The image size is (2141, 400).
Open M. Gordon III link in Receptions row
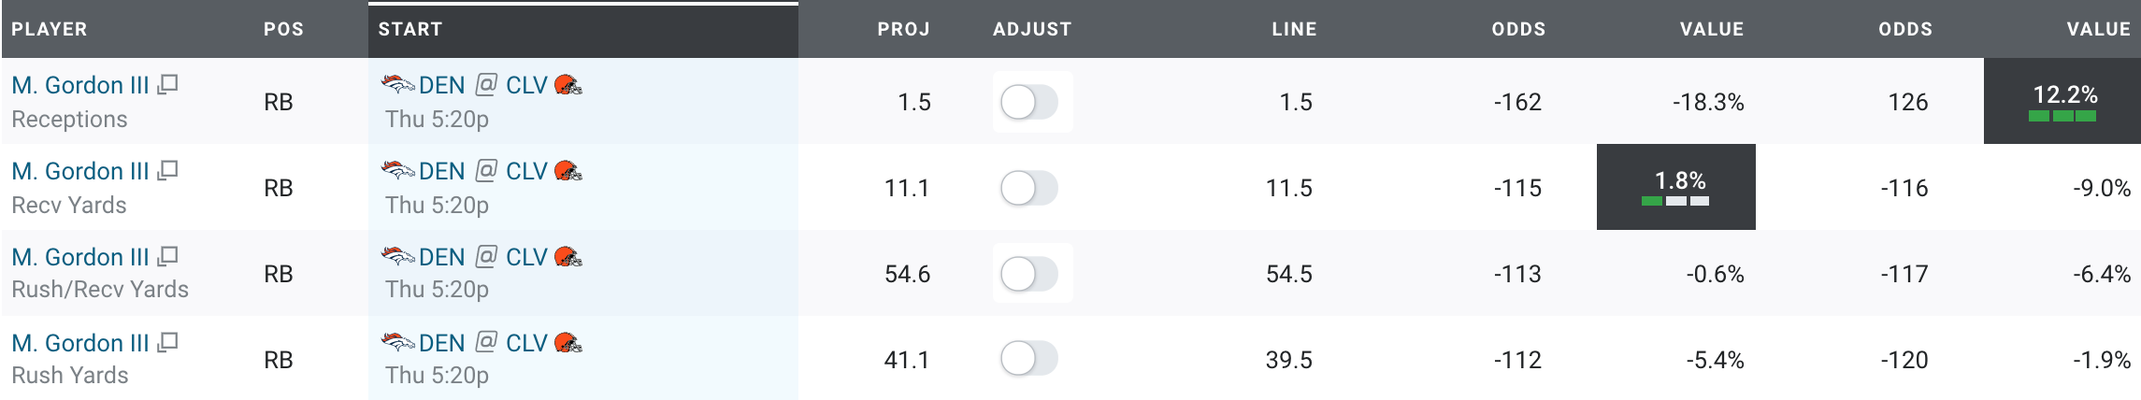[x=80, y=85]
